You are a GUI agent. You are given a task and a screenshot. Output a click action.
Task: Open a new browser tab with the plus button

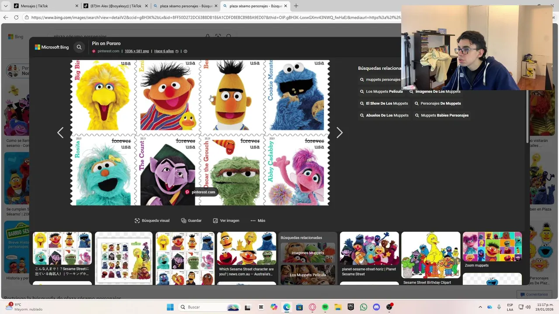tap(296, 6)
